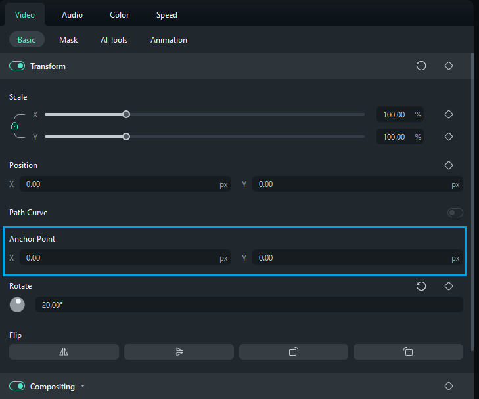Image resolution: width=479 pixels, height=399 pixels.
Task: Toggle the Transform switch off
Action: (x=17, y=66)
